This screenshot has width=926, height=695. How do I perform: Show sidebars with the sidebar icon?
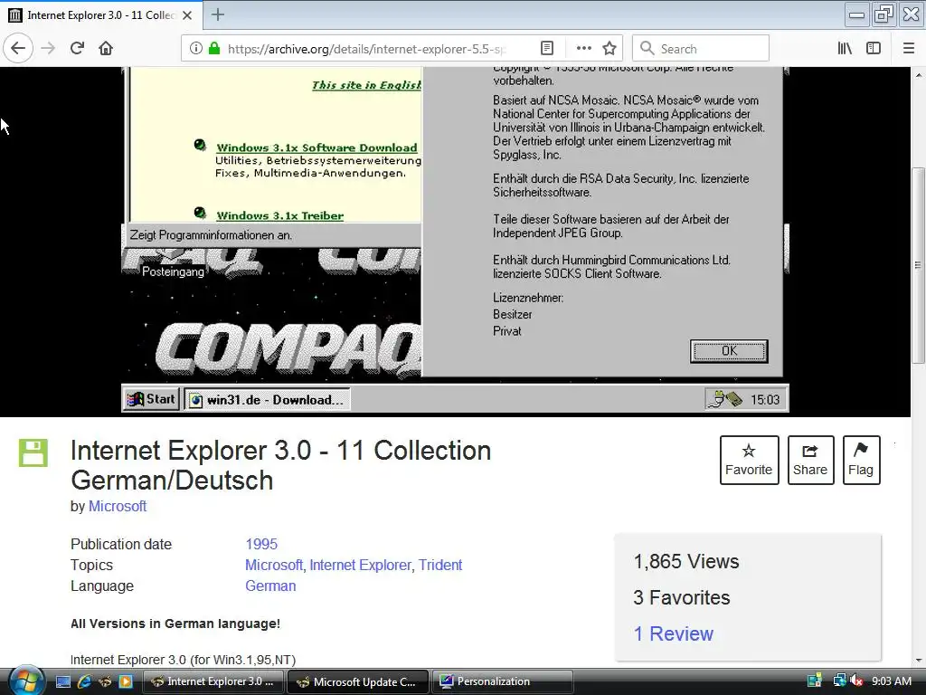point(874,49)
